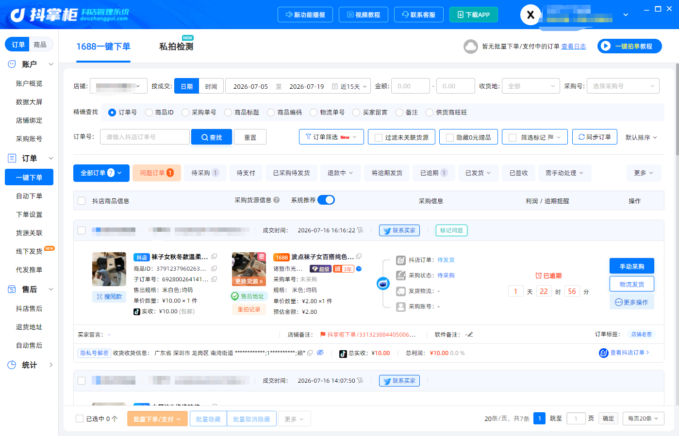The width and height of the screenshot is (679, 436).
Task: Select the 待采购 order tab
Action: (x=205, y=173)
